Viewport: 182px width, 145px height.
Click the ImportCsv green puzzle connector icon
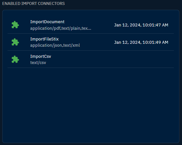coord(15,59)
